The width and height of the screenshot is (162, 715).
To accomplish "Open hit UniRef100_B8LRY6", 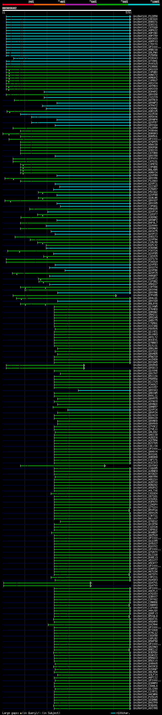I will 145,304.
